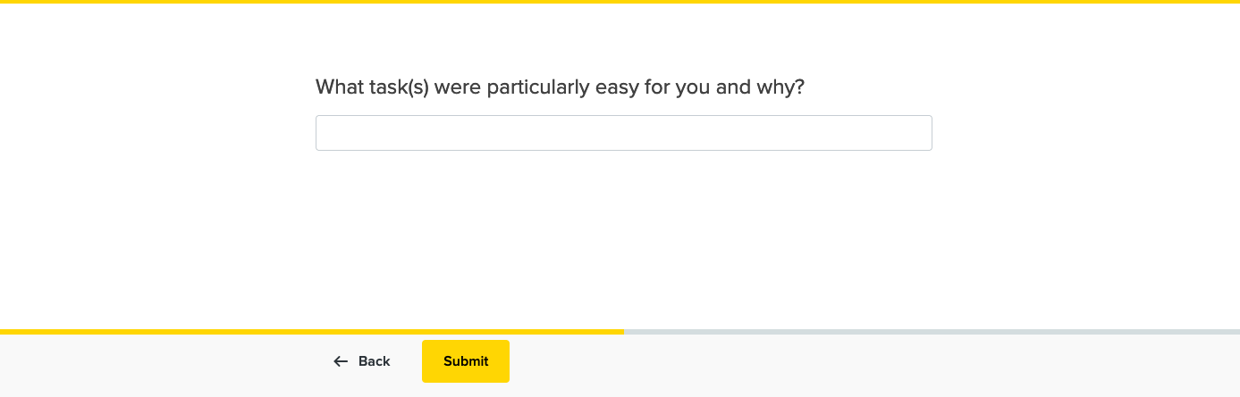Focus the empty answer text field
1240x397 pixels.
[x=623, y=133]
